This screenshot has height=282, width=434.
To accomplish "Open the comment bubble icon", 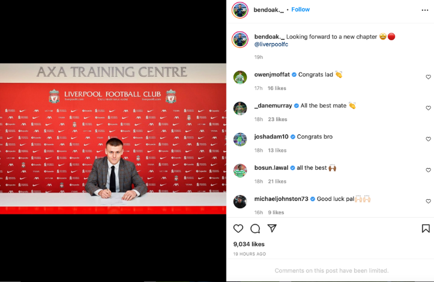I will point(255,229).
